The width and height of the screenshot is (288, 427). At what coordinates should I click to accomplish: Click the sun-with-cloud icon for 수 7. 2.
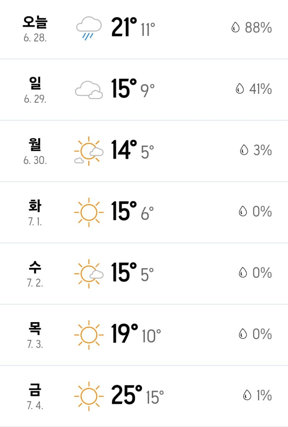88,273
